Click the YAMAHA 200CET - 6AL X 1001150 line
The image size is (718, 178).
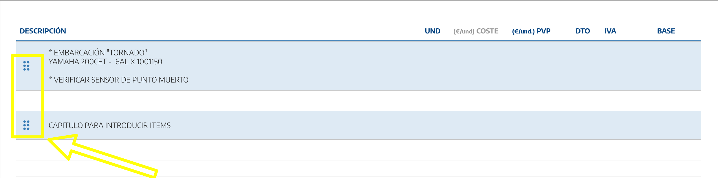(105, 62)
